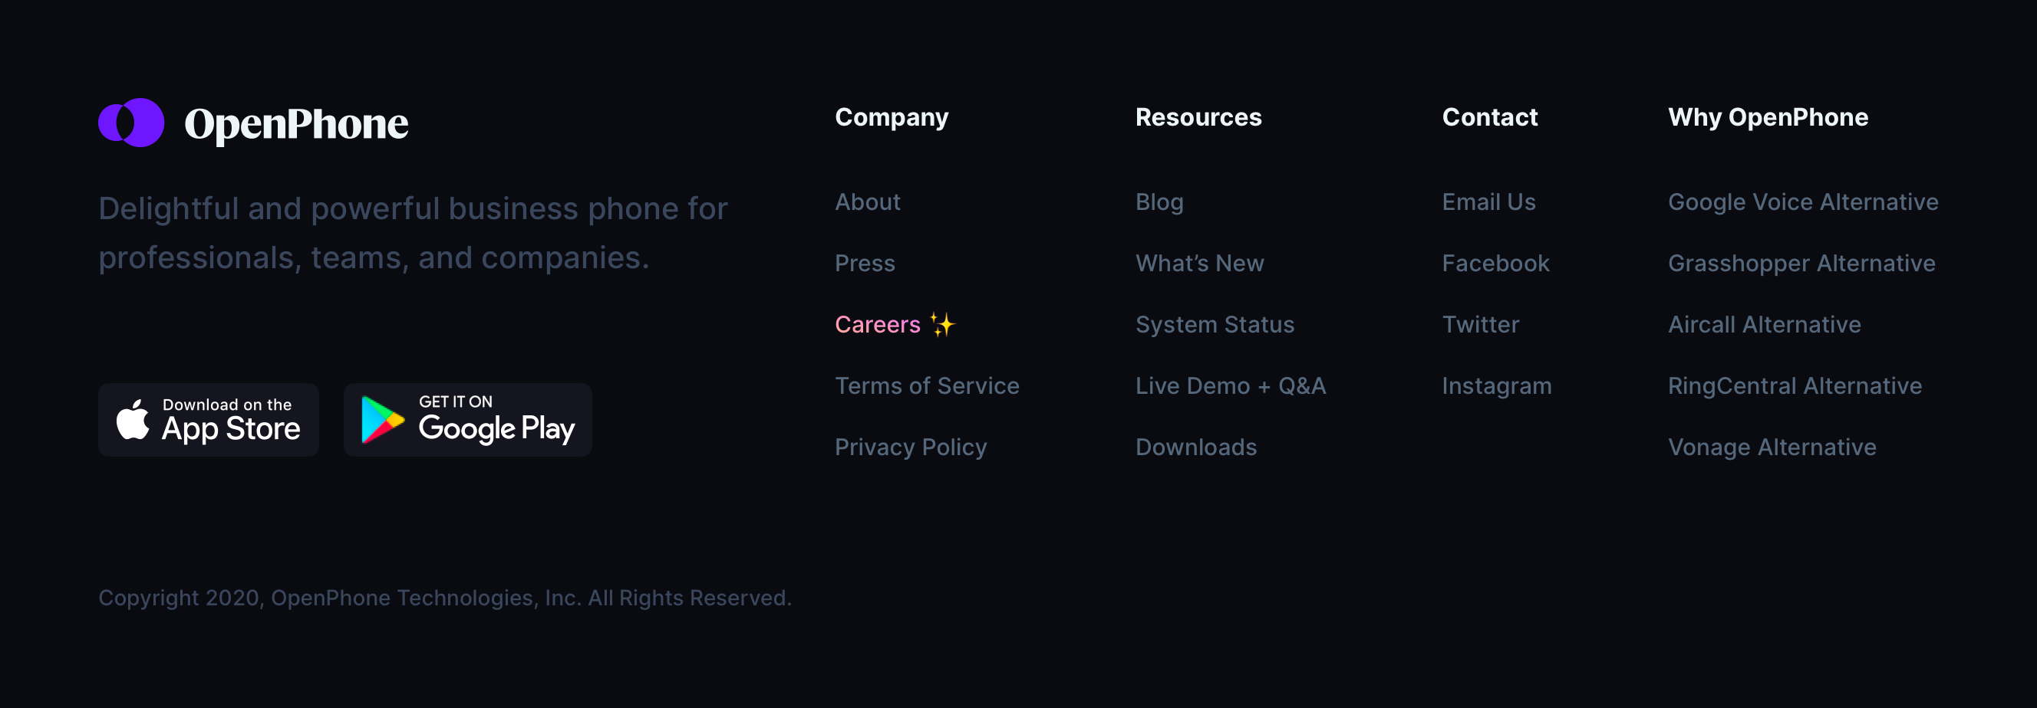Click the sparkle emoji beside Careers
This screenshot has width=2037, height=708.
(x=942, y=324)
